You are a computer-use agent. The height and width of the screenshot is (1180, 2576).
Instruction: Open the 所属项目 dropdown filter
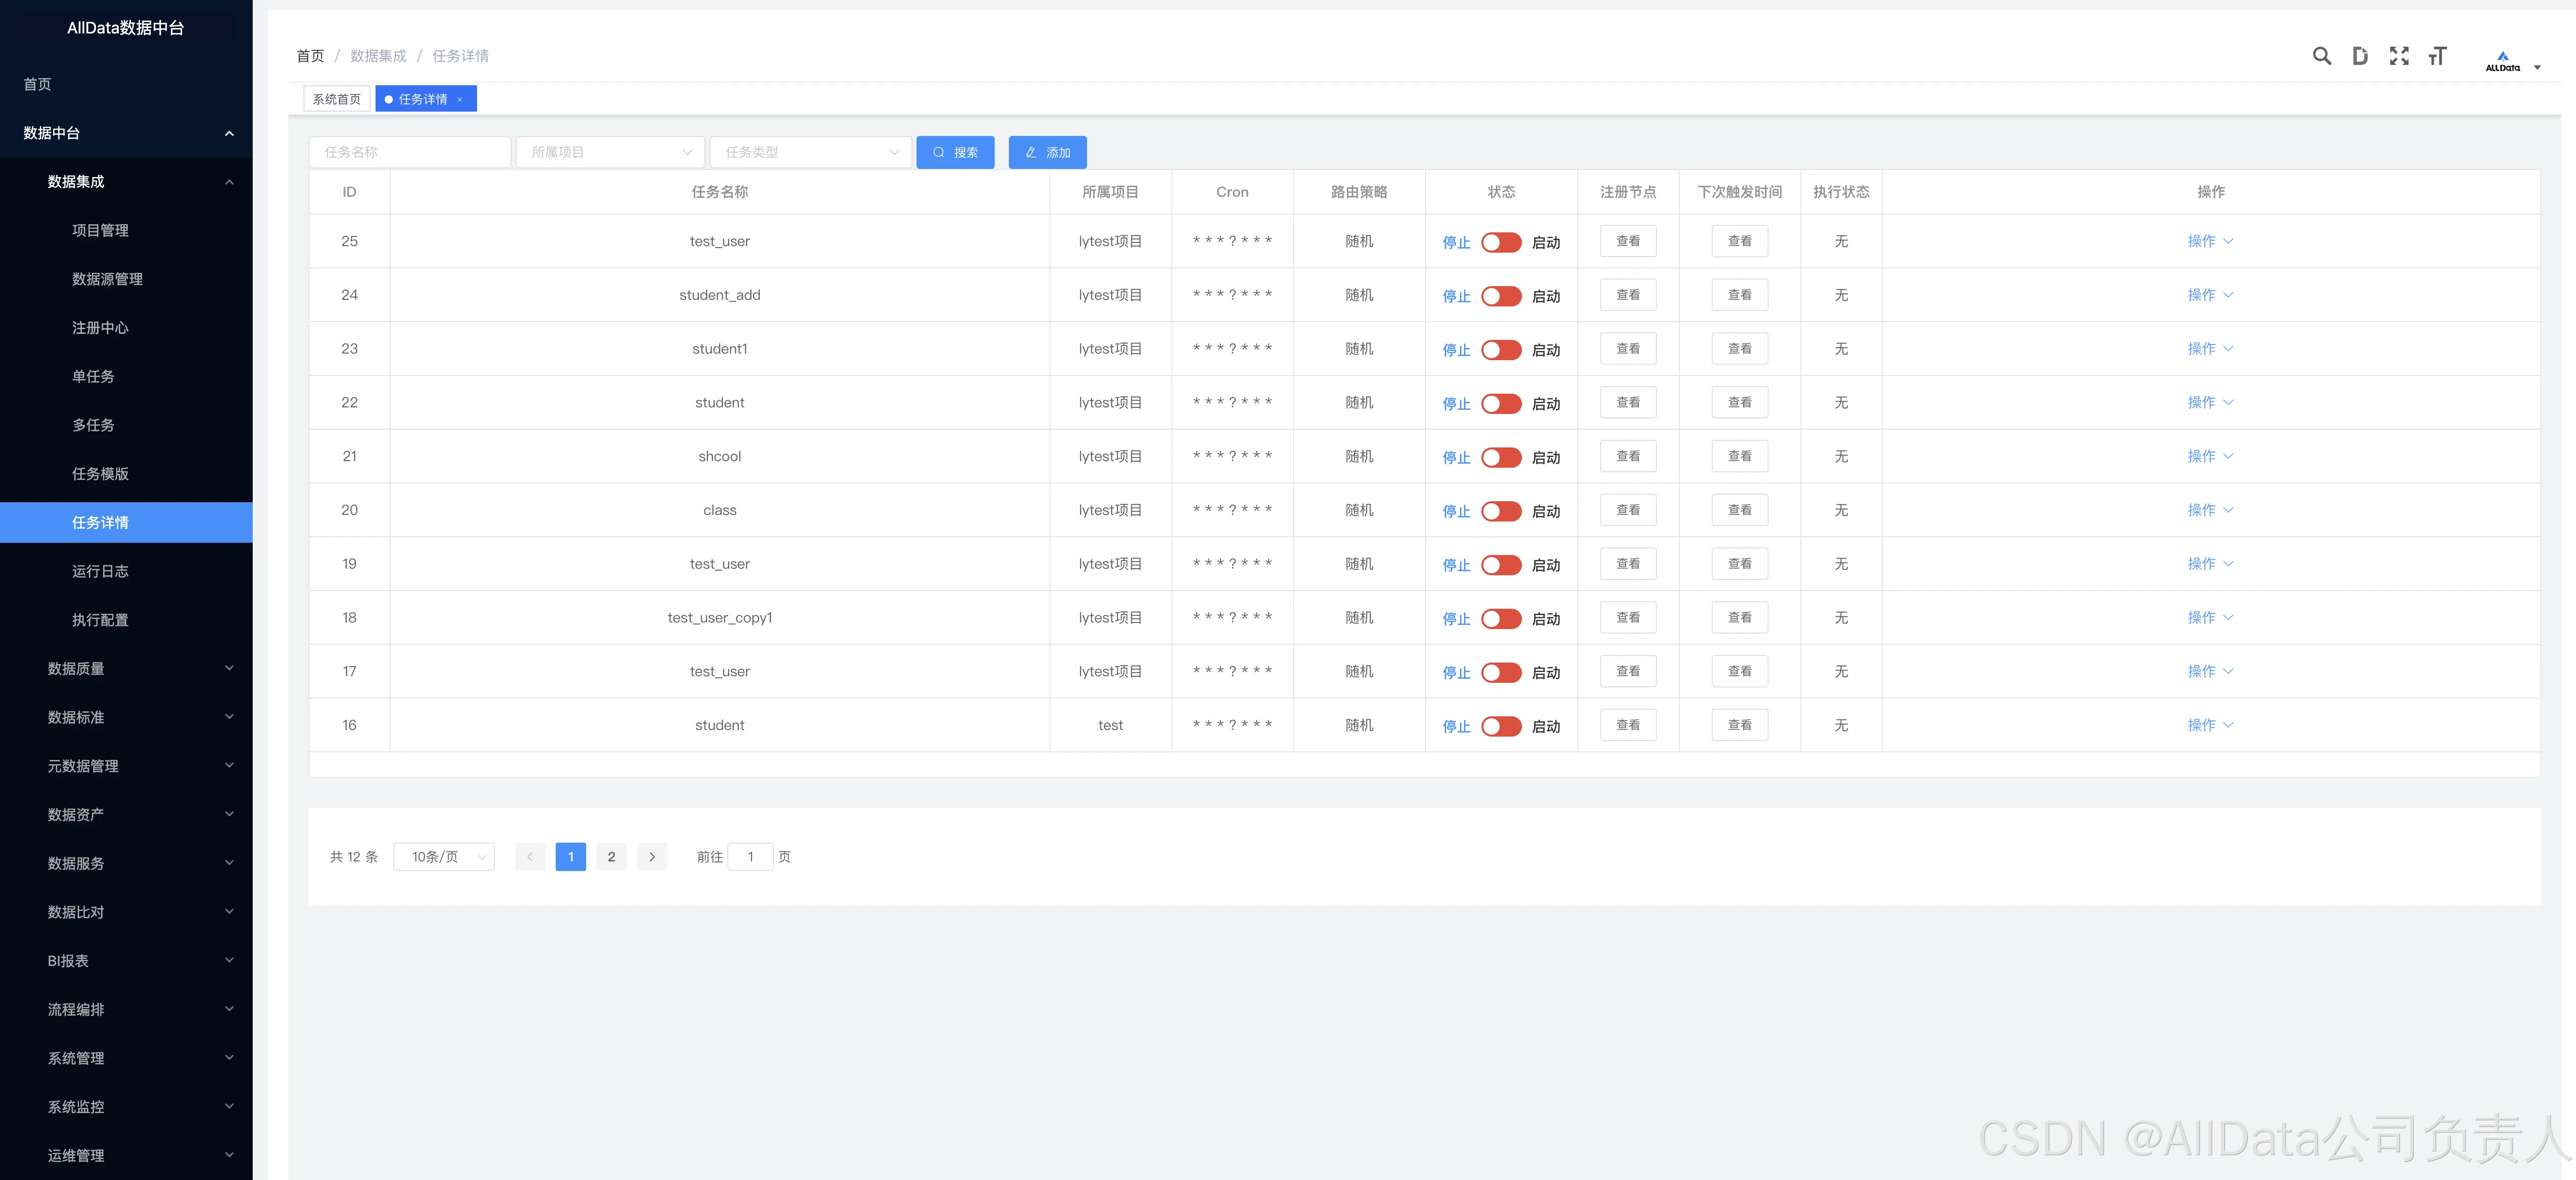610,152
